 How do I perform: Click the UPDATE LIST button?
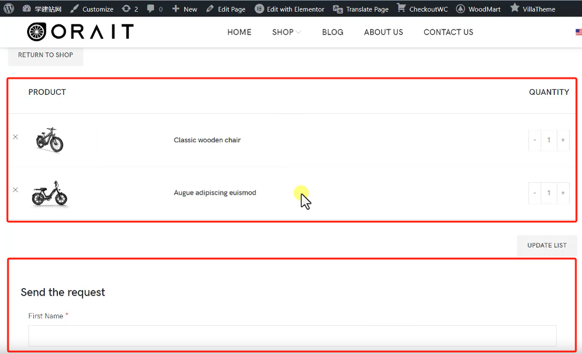(546, 245)
